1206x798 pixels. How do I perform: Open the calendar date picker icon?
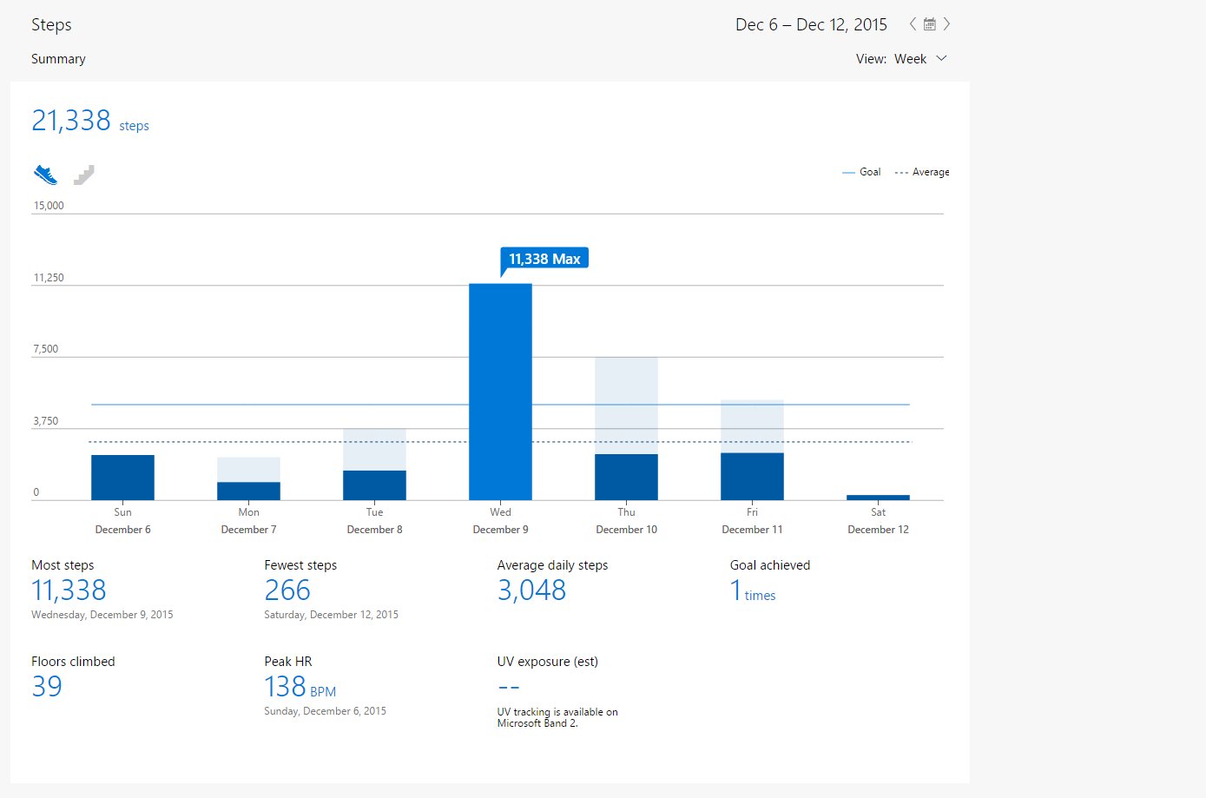tap(929, 24)
